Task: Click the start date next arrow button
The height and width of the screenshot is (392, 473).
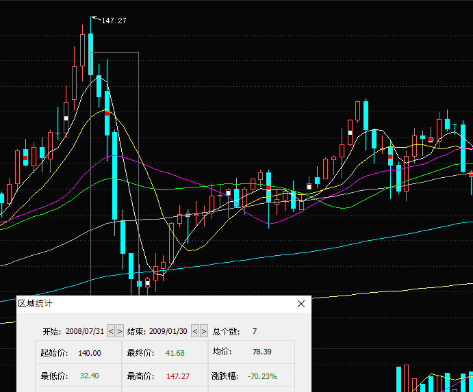Action: (120, 331)
